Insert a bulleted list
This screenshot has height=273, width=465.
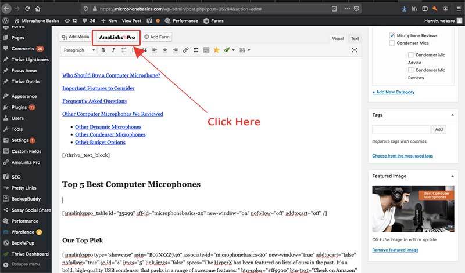pos(124,50)
